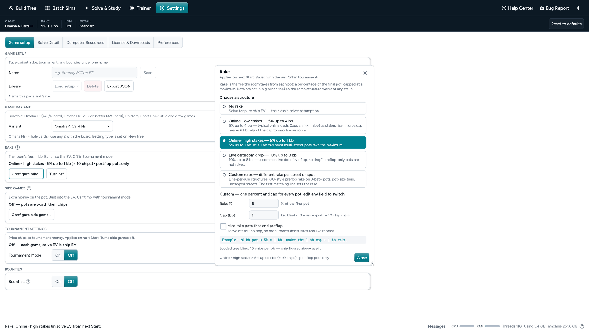589x331 pixels.
Task: Click Configure side game... button
Action: tap(31, 215)
